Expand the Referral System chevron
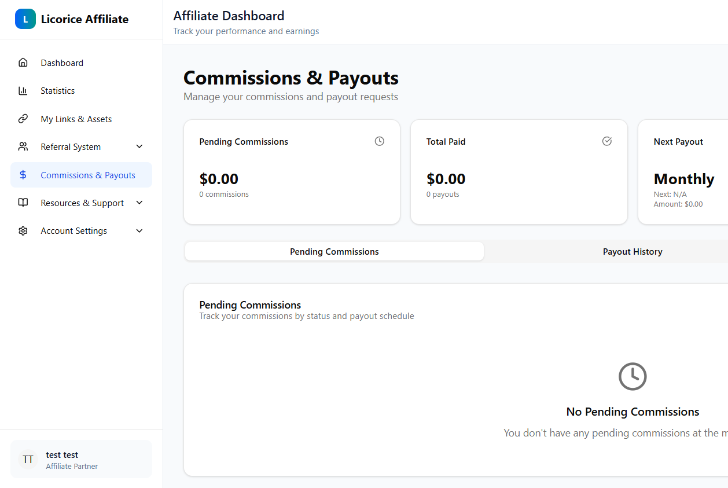The image size is (728, 488). point(139,147)
